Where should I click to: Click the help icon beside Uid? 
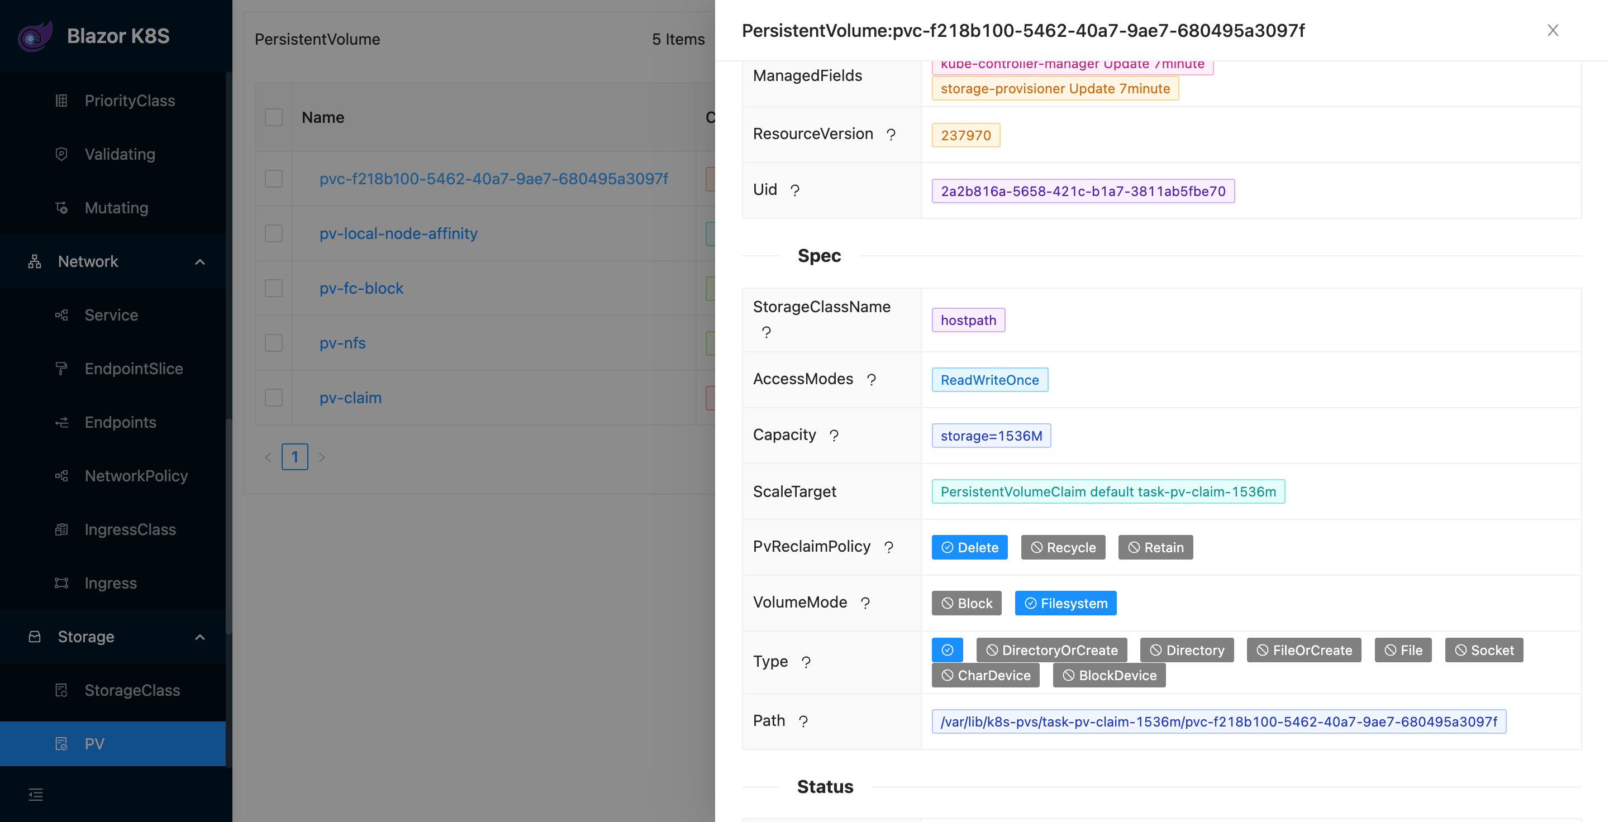point(794,190)
